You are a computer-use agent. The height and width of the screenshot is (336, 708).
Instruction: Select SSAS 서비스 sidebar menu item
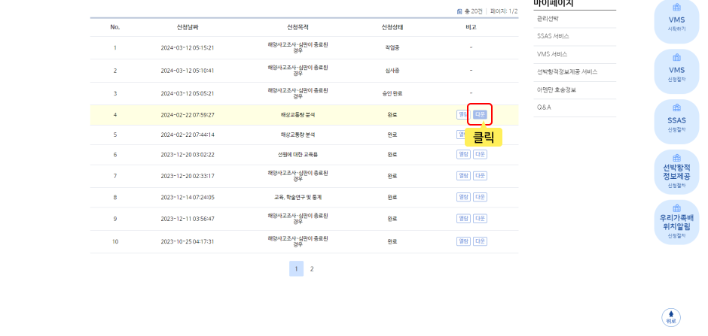[x=553, y=36]
